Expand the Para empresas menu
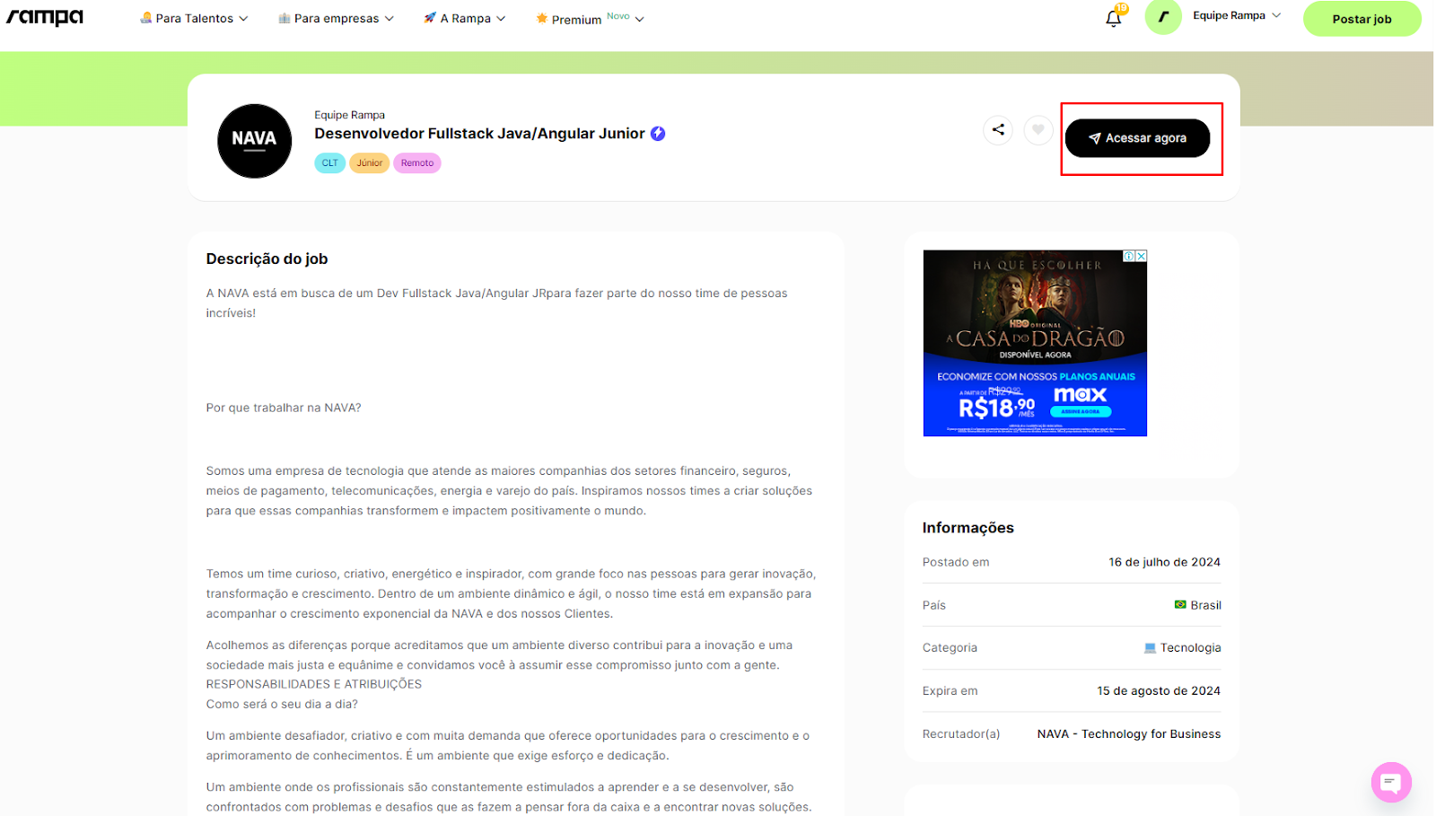This screenshot has height=816, width=1436. coord(337,18)
